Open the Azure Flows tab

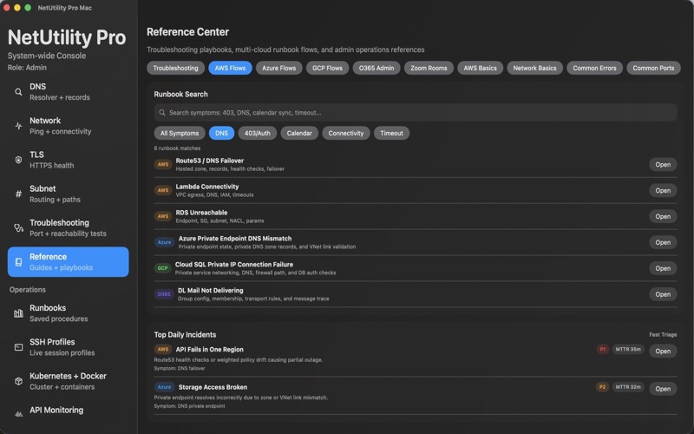click(x=278, y=68)
